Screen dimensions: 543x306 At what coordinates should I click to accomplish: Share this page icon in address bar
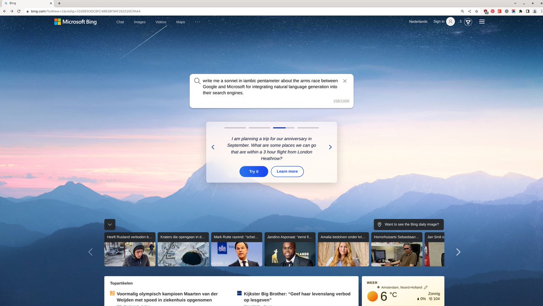469,11
